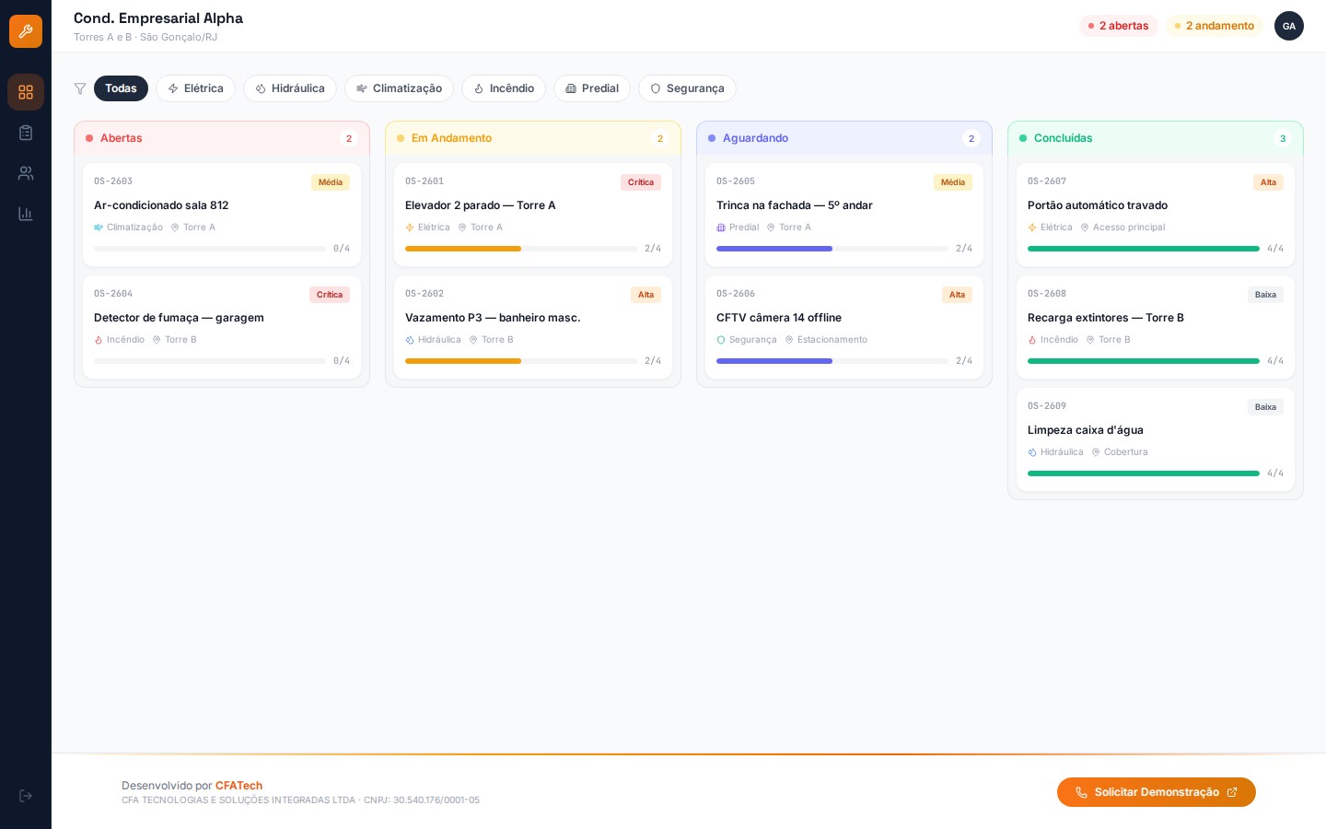Filter by Elétrica category
The width and height of the screenshot is (1326, 829).
[x=195, y=88]
